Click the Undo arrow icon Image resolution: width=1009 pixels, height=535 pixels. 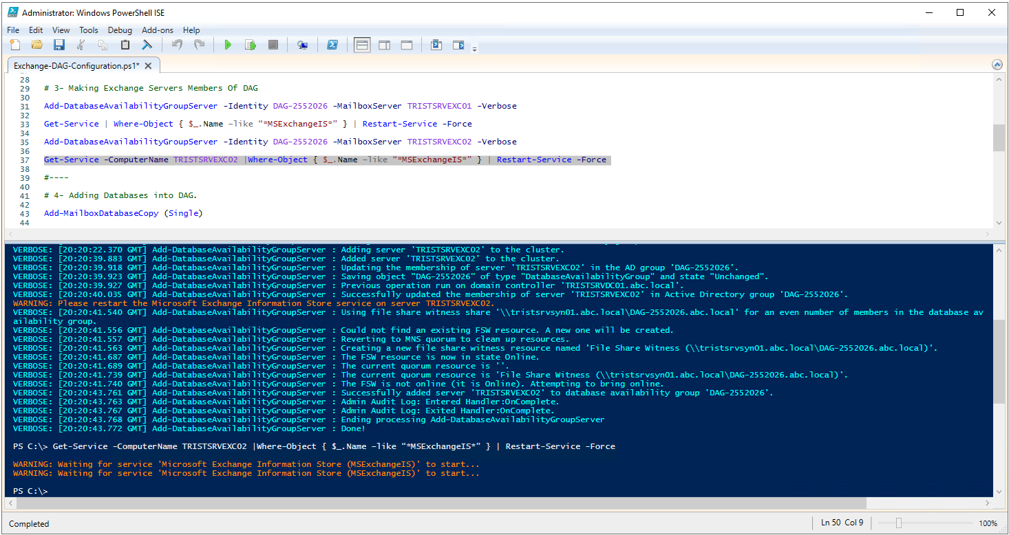pyautogui.click(x=177, y=45)
